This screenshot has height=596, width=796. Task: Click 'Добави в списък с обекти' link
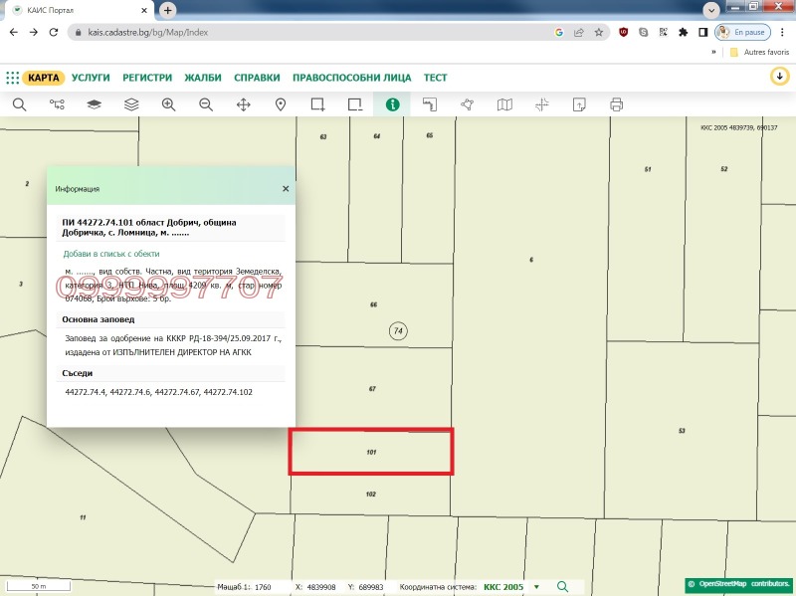click(110, 254)
